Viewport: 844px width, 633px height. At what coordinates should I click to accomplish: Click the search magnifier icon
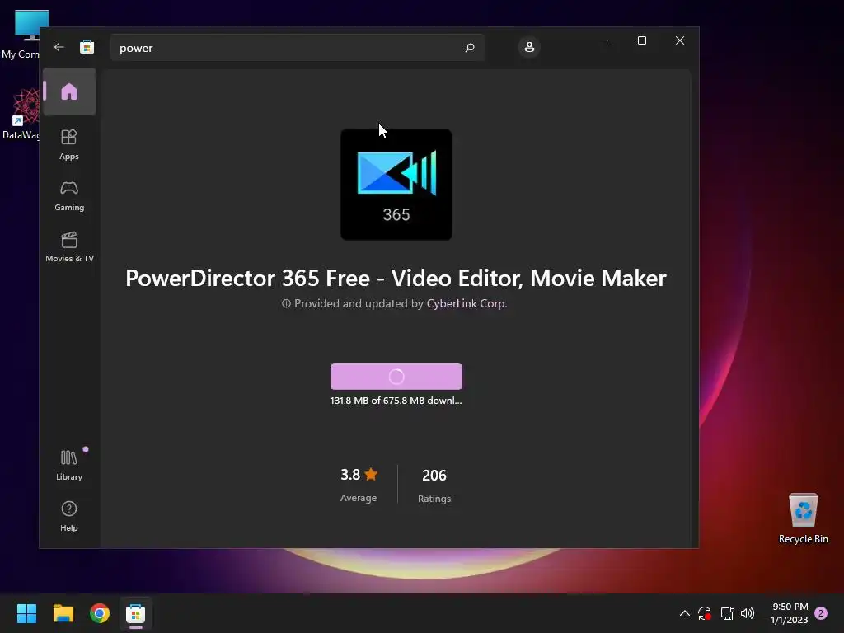tap(469, 48)
